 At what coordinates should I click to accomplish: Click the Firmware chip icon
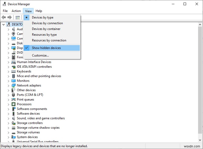[x=14, y=57]
